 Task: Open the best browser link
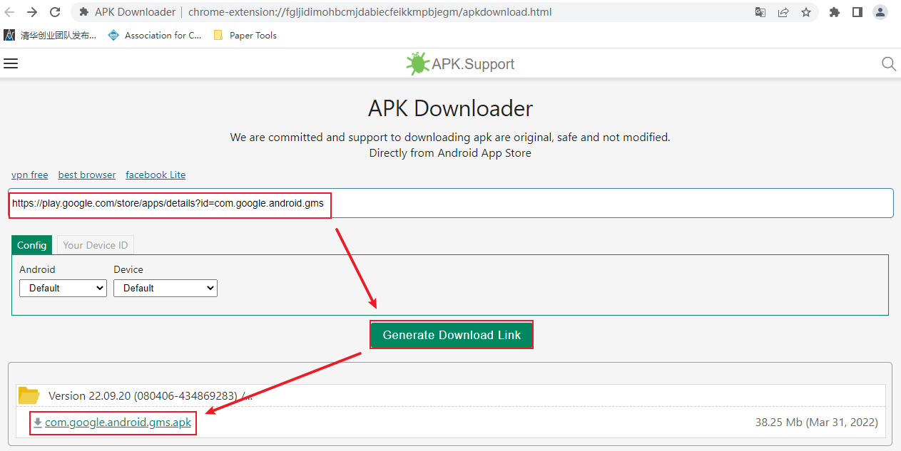coord(87,175)
